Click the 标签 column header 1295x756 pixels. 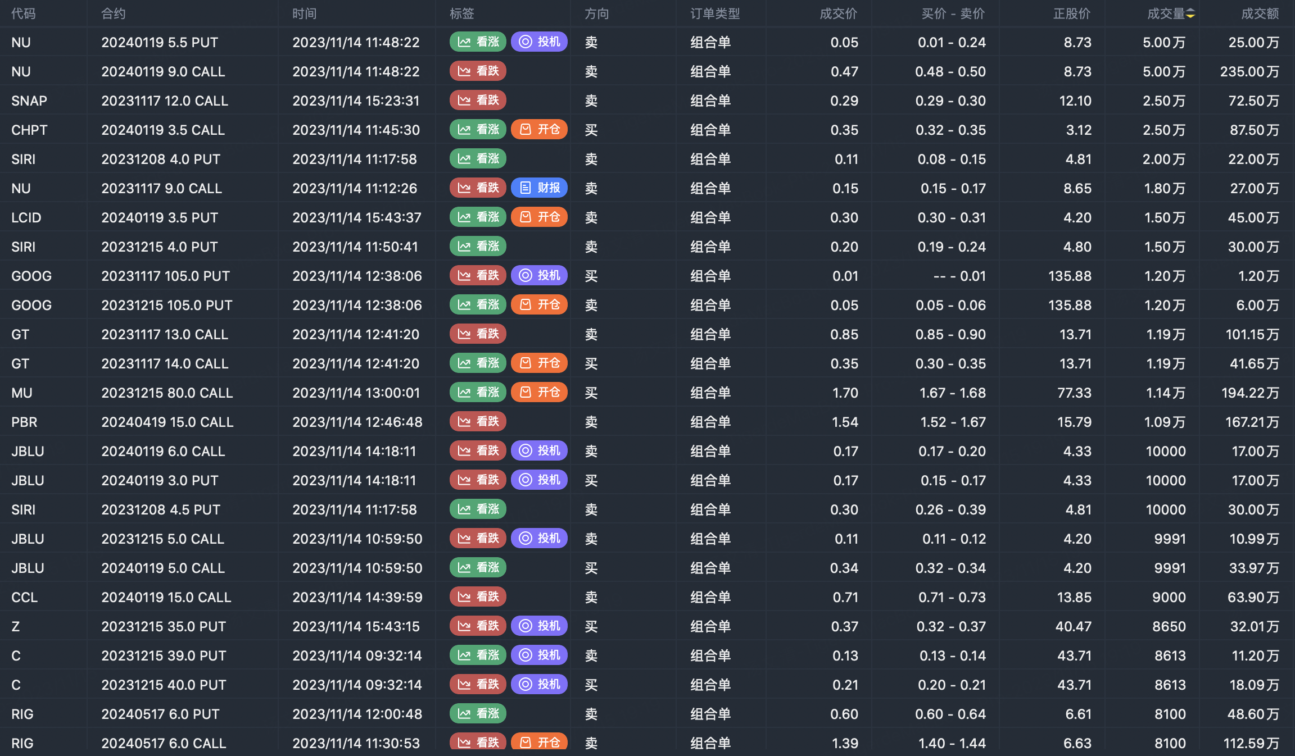(462, 13)
